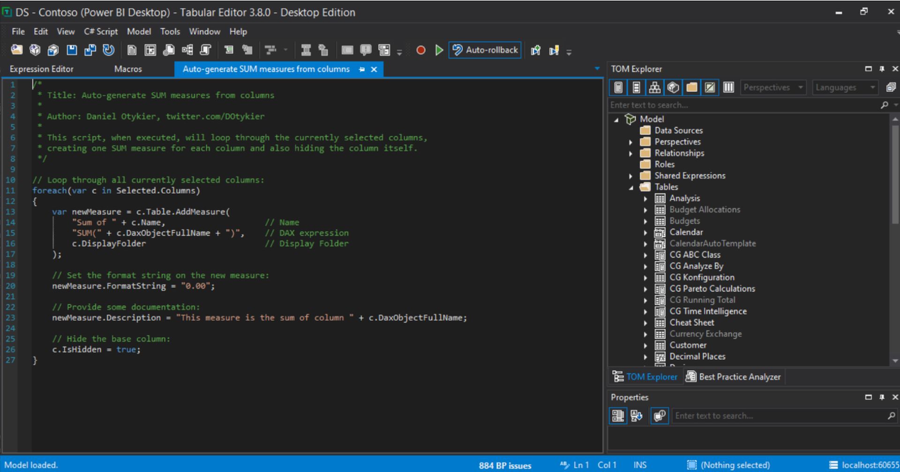Select the TOM Explorer bottom tab
The height and width of the screenshot is (472, 900).
[x=645, y=377]
